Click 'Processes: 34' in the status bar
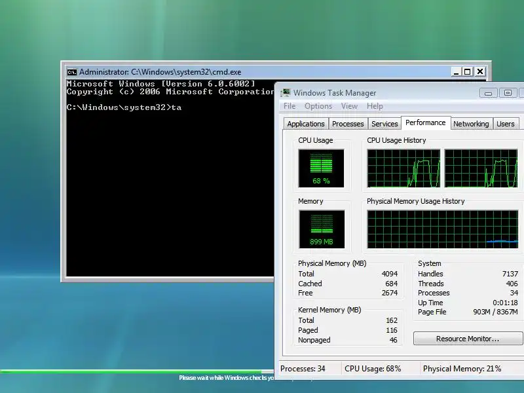The width and height of the screenshot is (524, 393). [x=303, y=369]
